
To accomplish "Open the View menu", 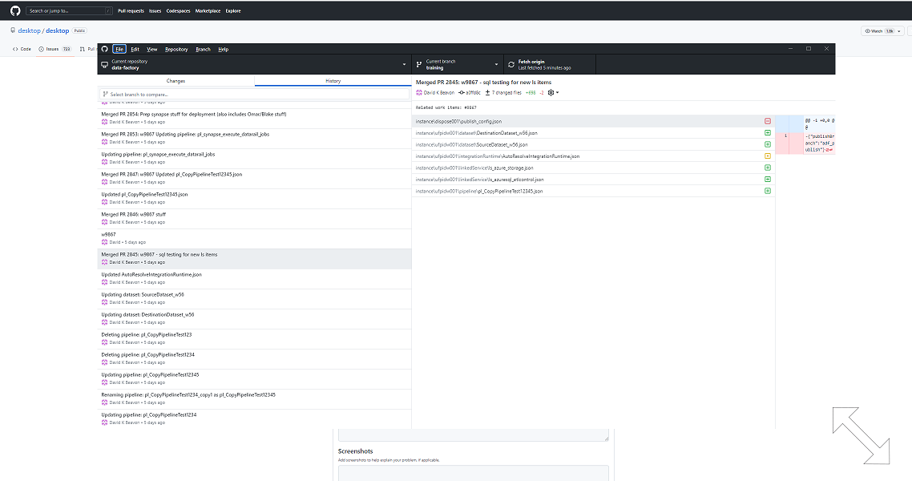I will coord(151,49).
